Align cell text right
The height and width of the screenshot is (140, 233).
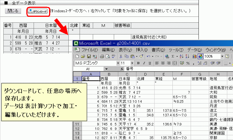pyautogui.click(x=169, y=63)
